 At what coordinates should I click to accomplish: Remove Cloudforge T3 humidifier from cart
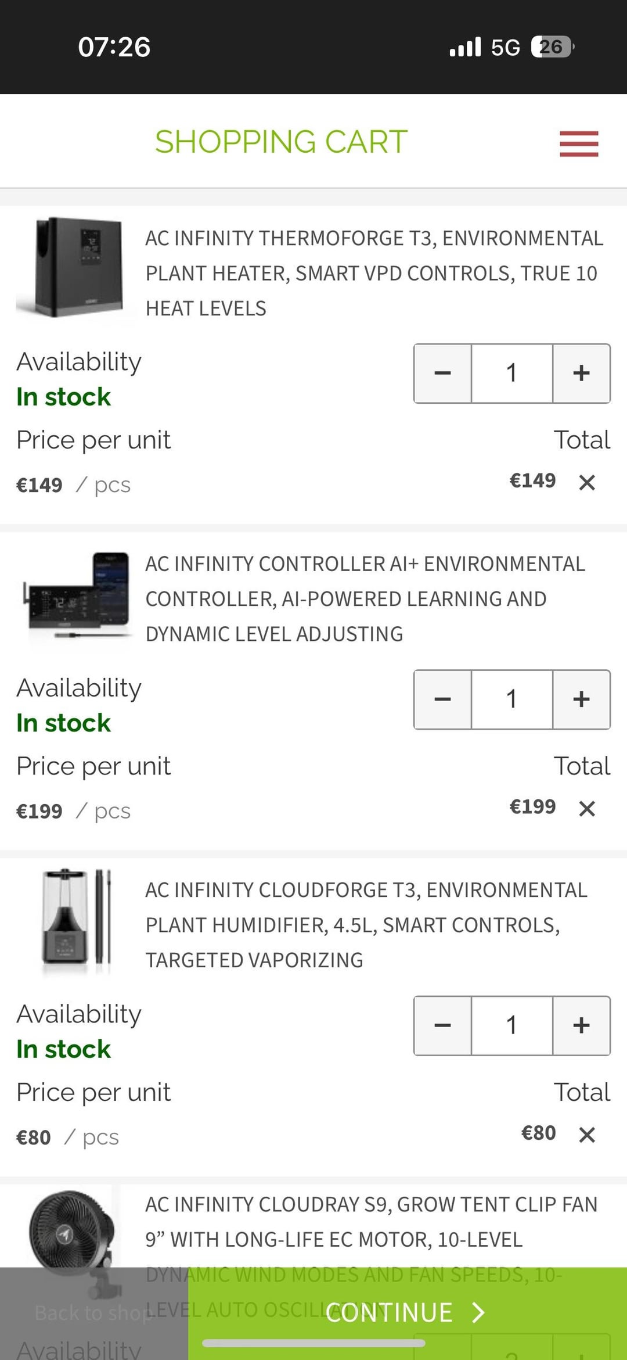(587, 1135)
